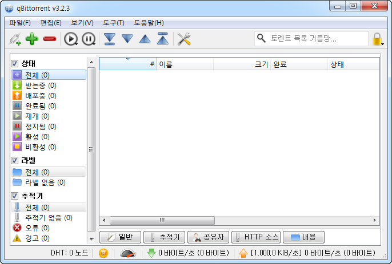
Task: Select the 정지됨 (0) paused filter
Action: click(x=48, y=126)
